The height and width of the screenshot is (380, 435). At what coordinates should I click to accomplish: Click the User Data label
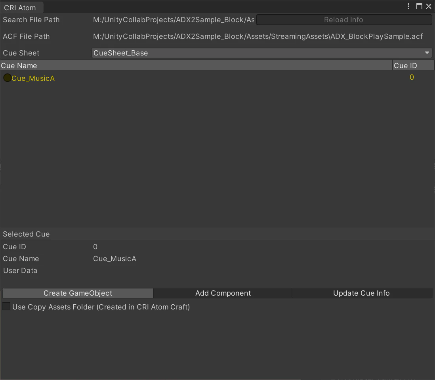point(20,270)
